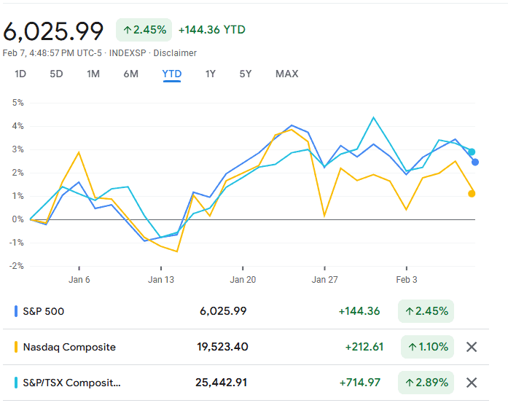Click the S&P/TSX value 25,442.91

click(222, 383)
